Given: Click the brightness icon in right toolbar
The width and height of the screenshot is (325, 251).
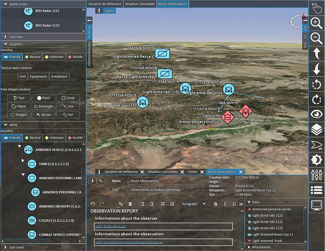Looking at the screenshot, I should click(316, 159).
